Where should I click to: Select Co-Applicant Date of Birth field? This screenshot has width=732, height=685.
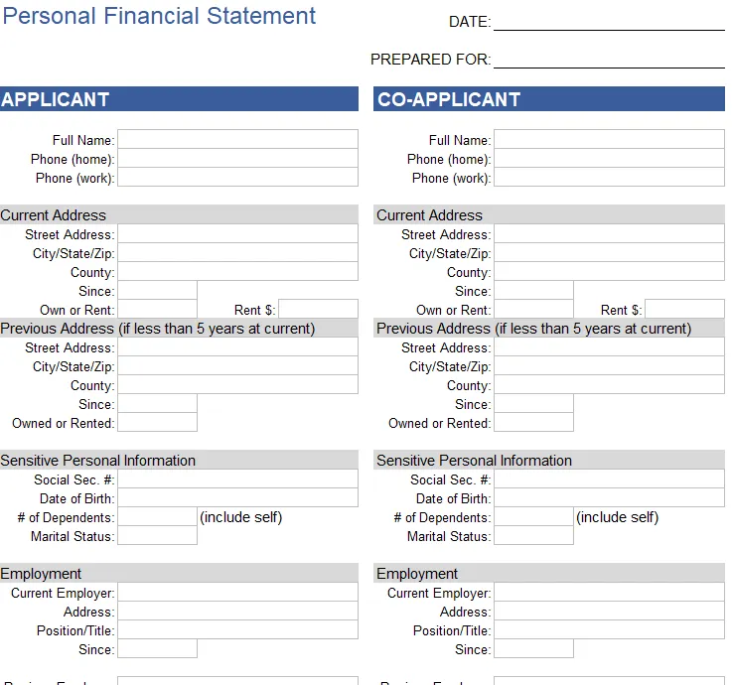[609, 498]
